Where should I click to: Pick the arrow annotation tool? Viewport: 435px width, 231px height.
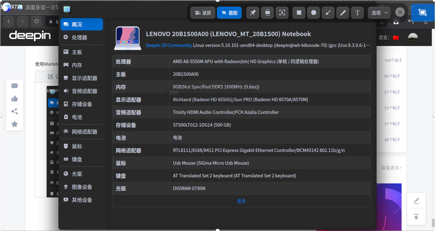coord(328,13)
